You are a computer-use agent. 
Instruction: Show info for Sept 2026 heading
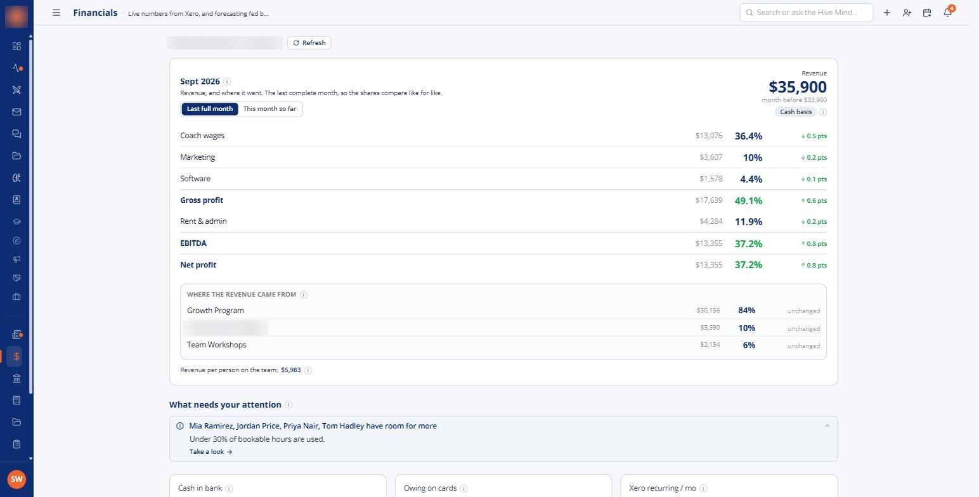click(227, 82)
